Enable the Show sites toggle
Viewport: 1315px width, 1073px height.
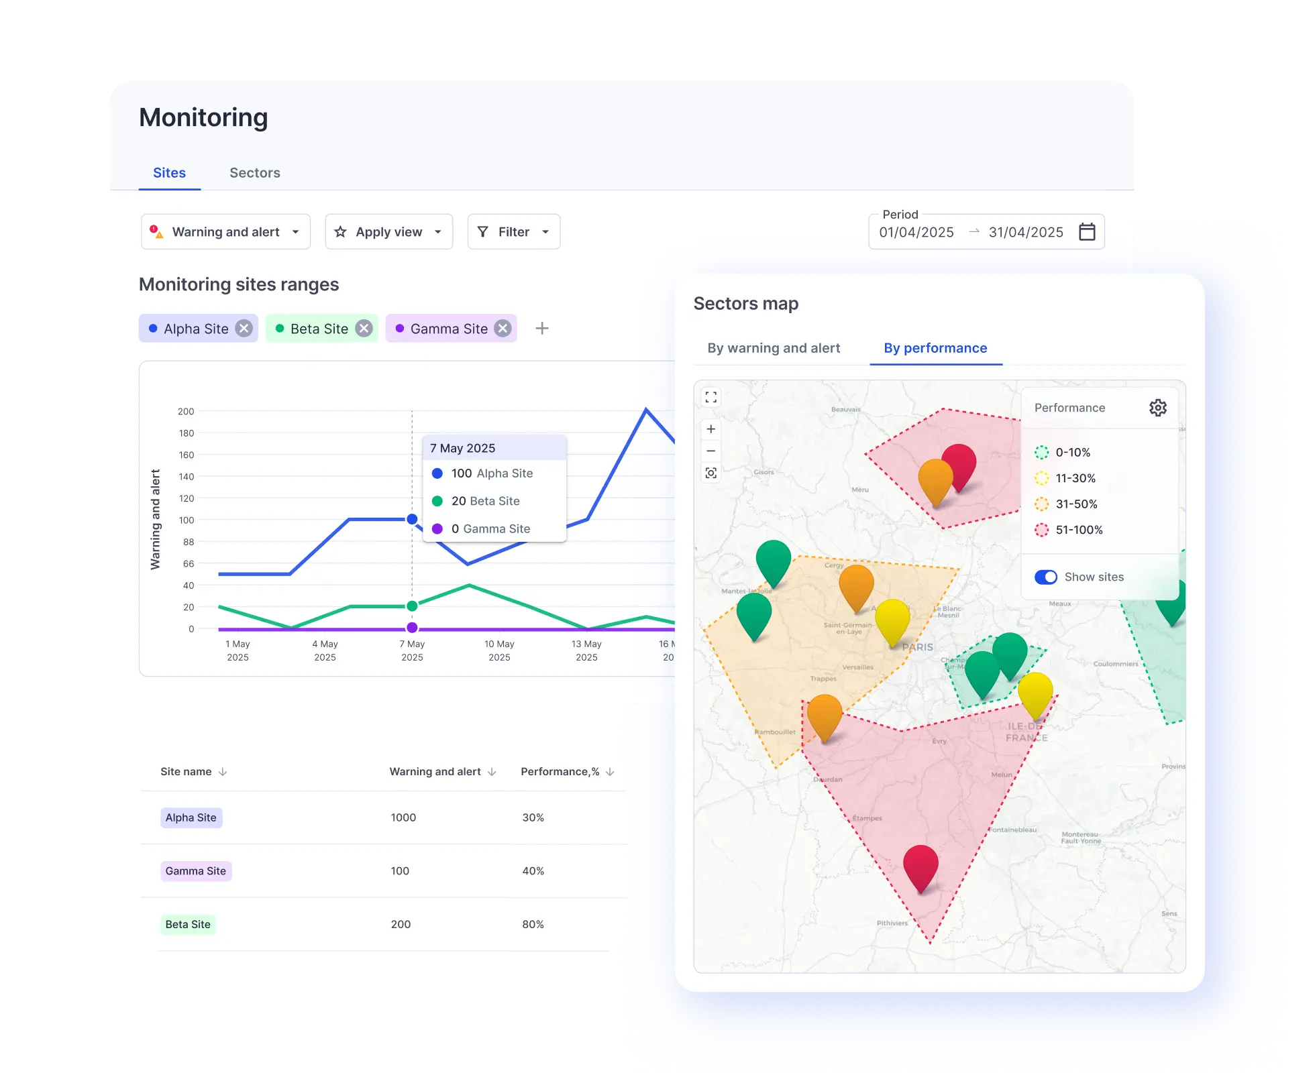(1045, 577)
